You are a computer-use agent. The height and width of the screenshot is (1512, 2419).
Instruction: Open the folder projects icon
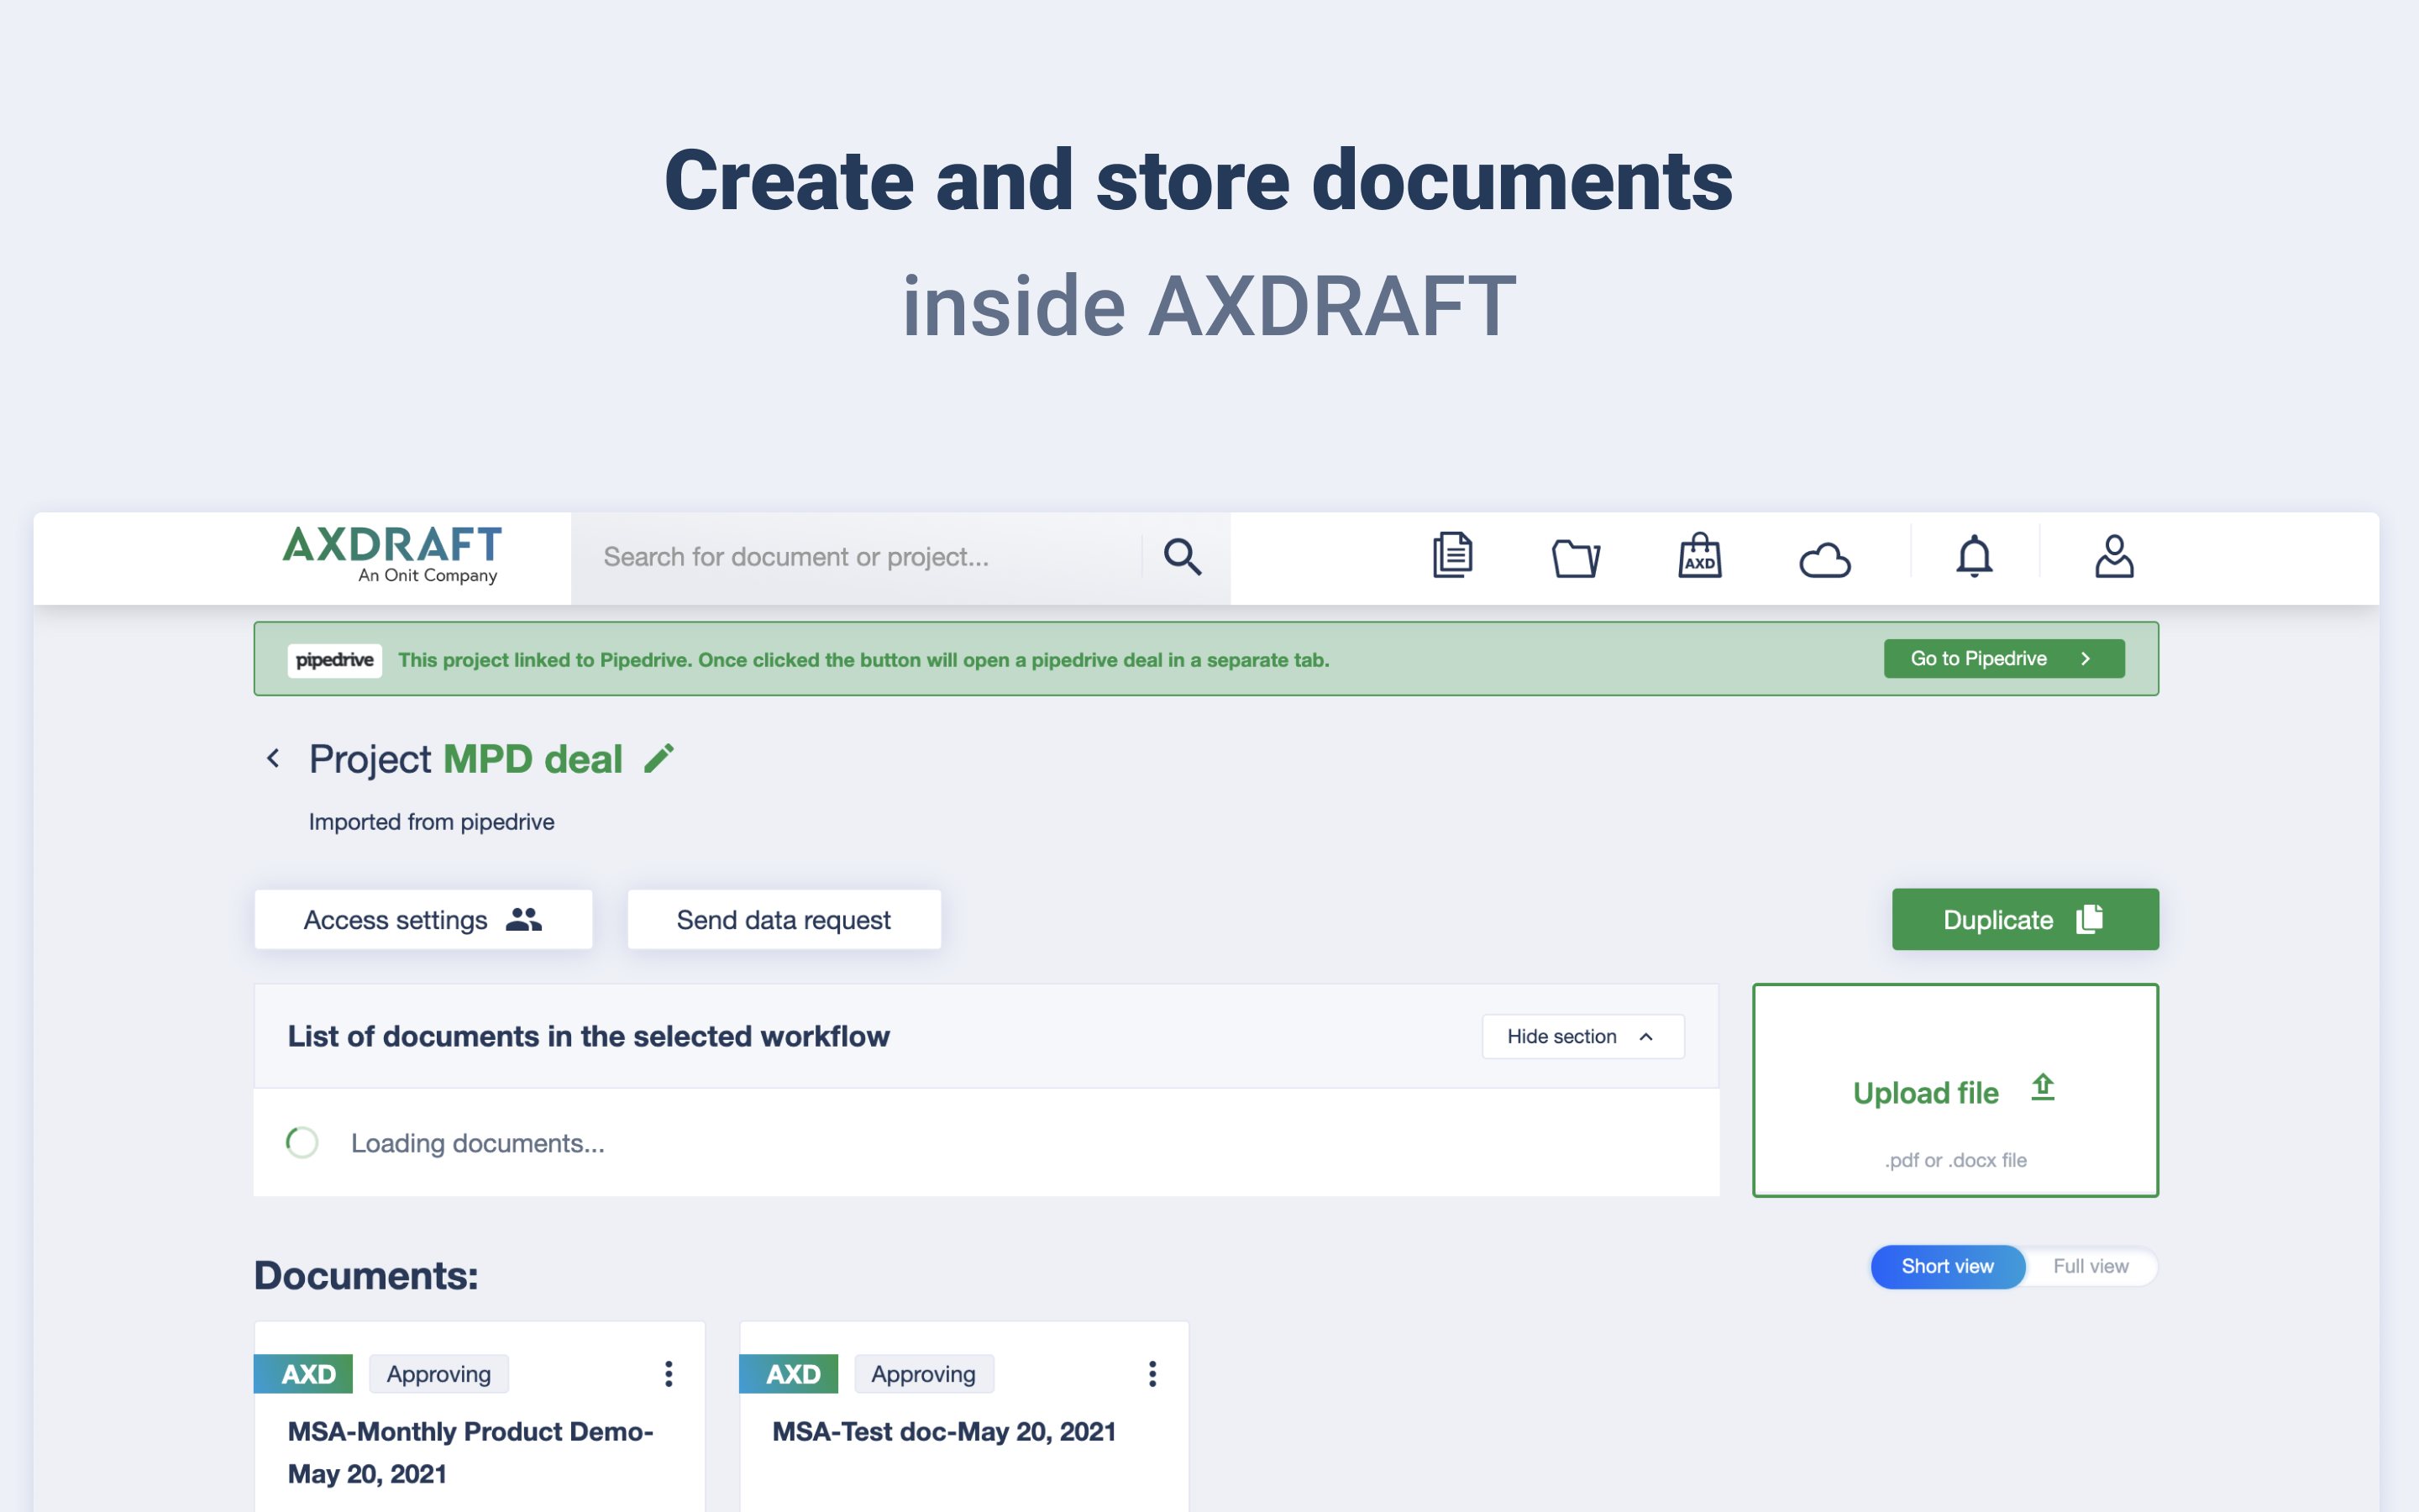(x=1577, y=557)
